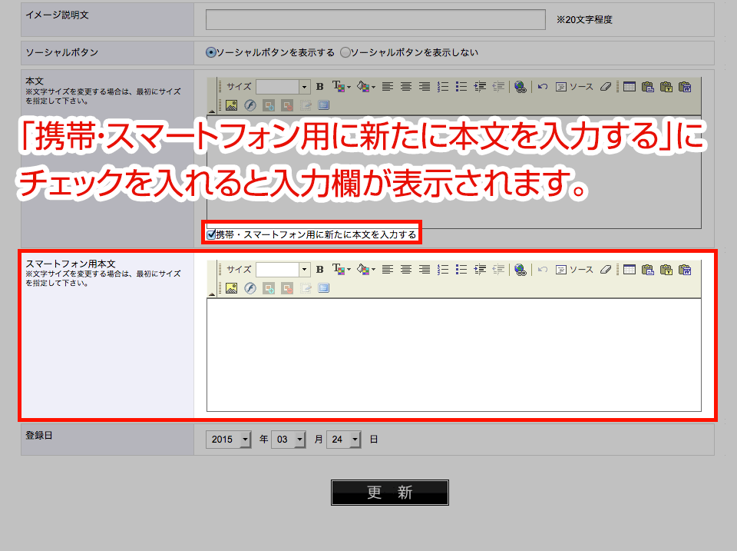Screen dimensions: 737x551
Task: Paste from Word in 本文 editor
Action: (685, 87)
